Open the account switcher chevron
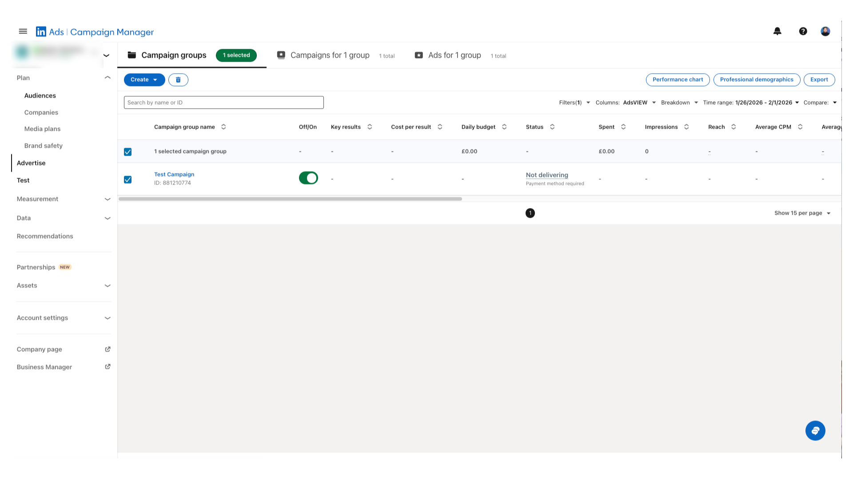The height and width of the screenshot is (479, 853). 106,55
